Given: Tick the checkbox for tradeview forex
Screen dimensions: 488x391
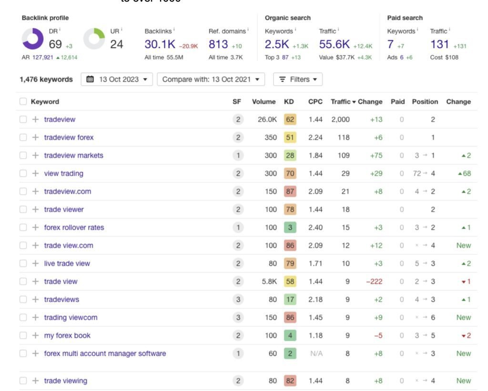Looking at the screenshot, I should point(23,138).
